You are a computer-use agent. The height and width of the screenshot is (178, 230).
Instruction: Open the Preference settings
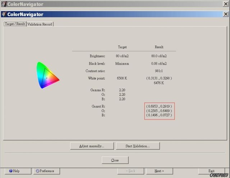coord(46,171)
